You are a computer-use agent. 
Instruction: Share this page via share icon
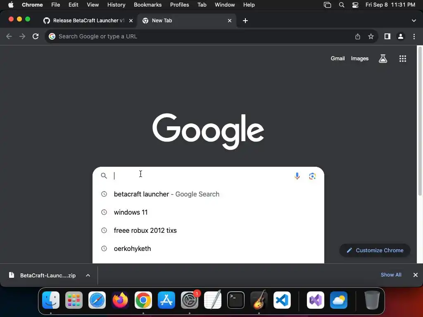358,36
